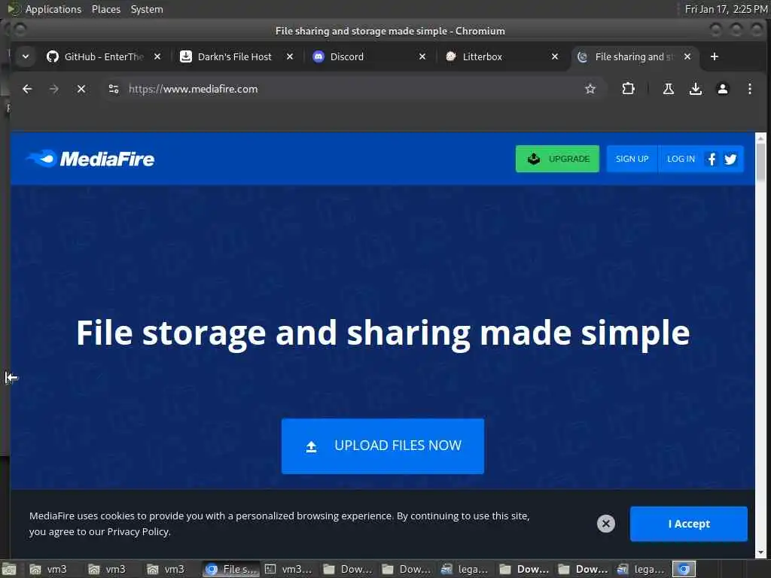Switch to Chromium 'File s...' taskbar entry
771x578 pixels.
(231, 569)
